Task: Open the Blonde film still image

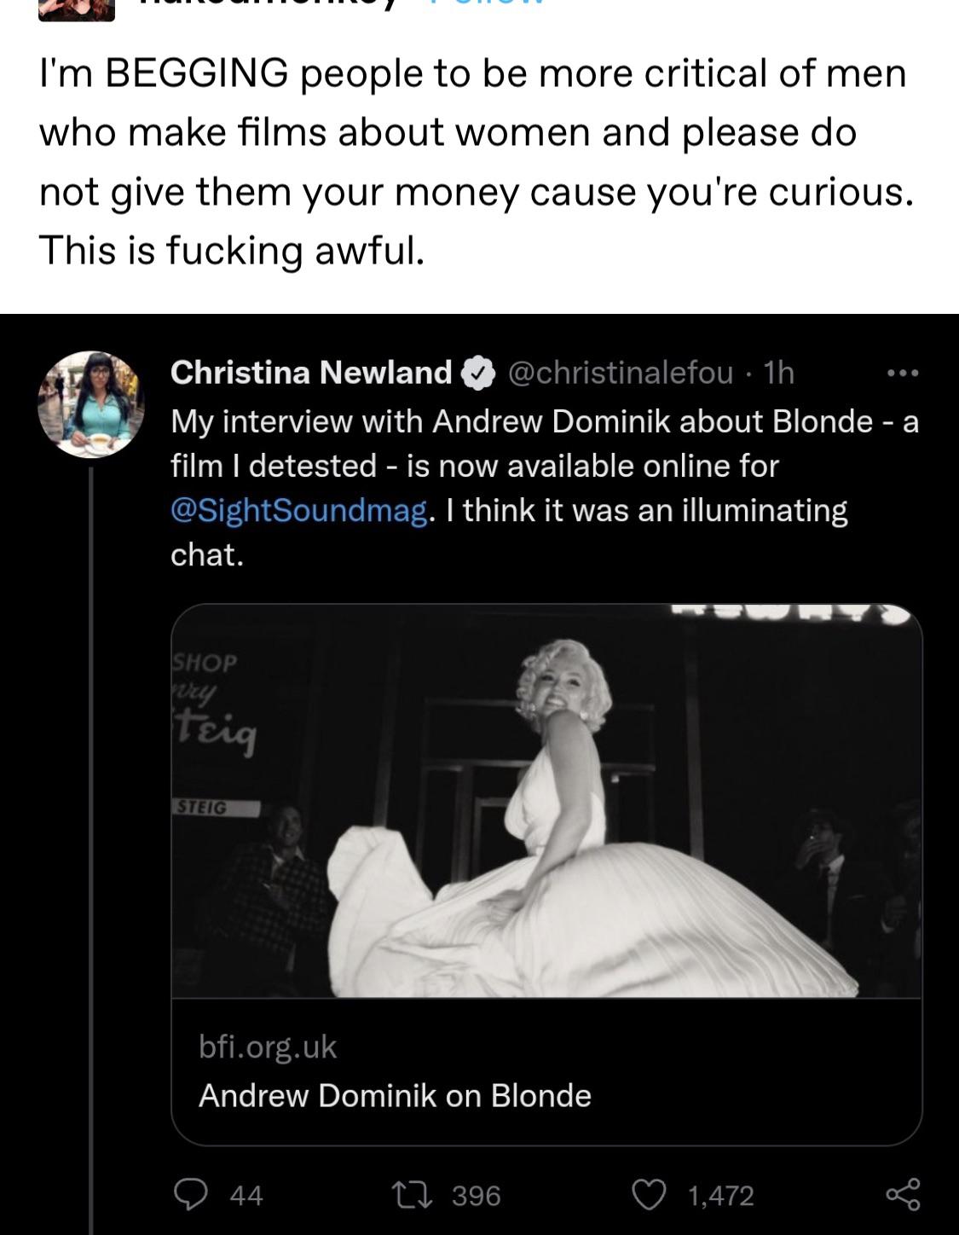Action: point(546,800)
